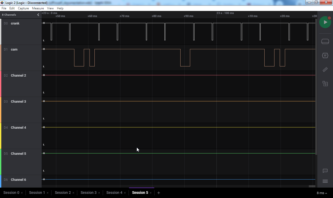The width and height of the screenshot is (333, 198).
Task: Open the Device Settings panel icon
Action: 325,41
